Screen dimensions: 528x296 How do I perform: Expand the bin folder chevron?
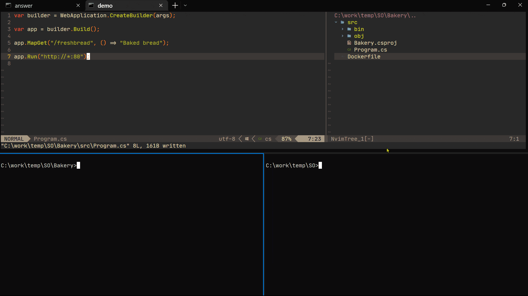pyautogui.click(x=343, y=29)
